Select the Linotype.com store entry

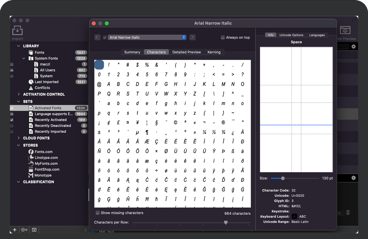[x=46, y=158]
